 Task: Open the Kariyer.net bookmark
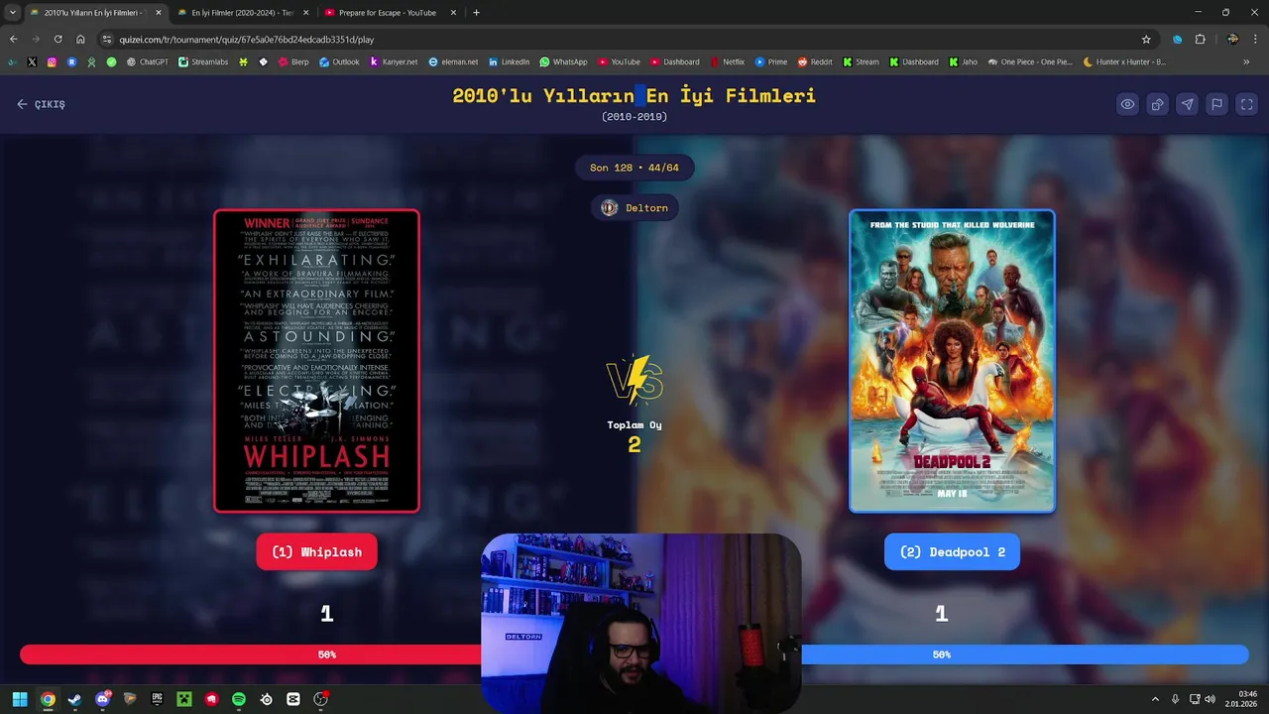click(394, 61)
